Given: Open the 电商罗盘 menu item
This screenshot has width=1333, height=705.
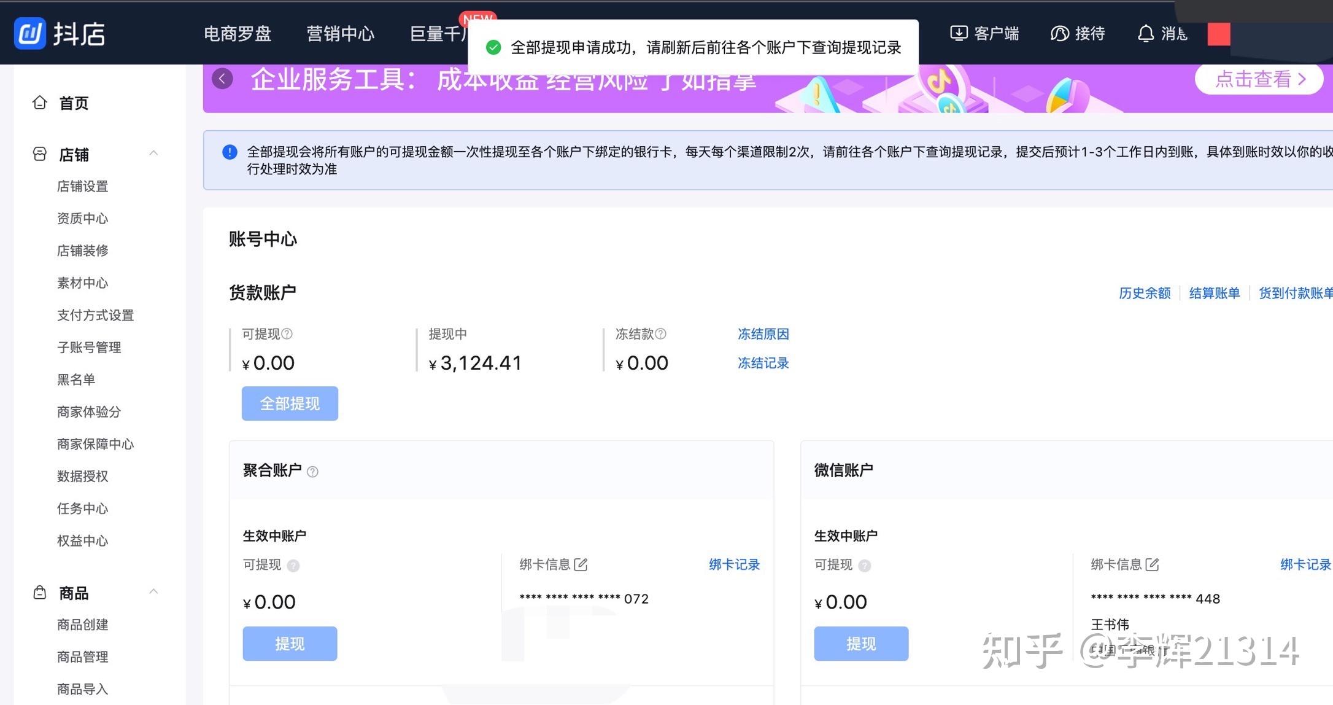Looking at the screenshot, I should tap(238, 33).
